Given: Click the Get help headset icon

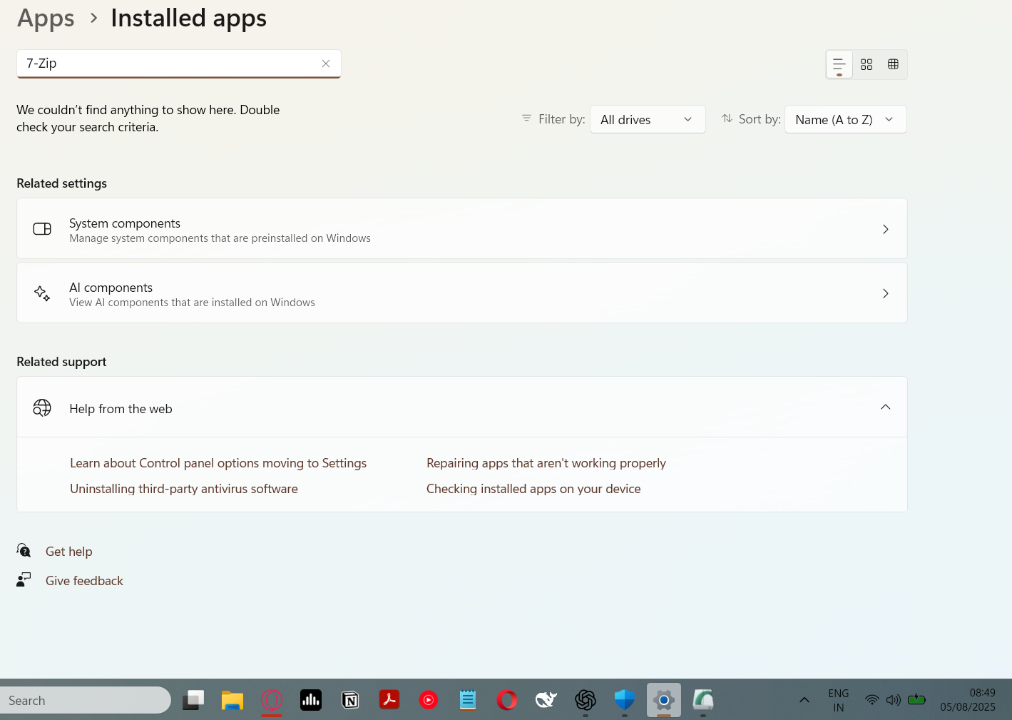Looking at the screenshot, I should click(24, 550).
